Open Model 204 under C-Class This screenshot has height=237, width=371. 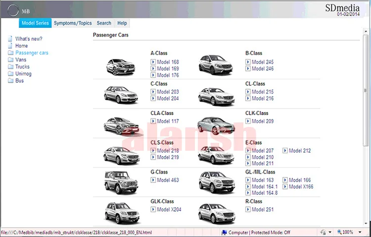(168, 98)
